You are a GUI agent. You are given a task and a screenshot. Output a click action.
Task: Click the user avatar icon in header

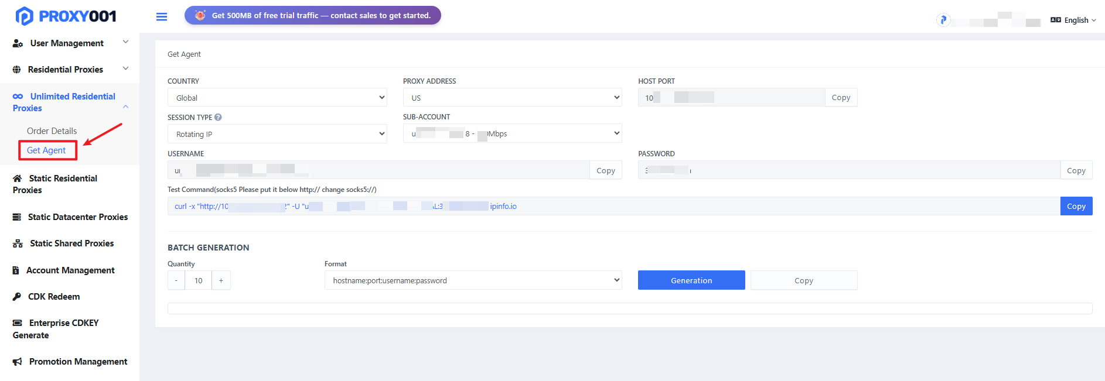click(x=943, y=20)
